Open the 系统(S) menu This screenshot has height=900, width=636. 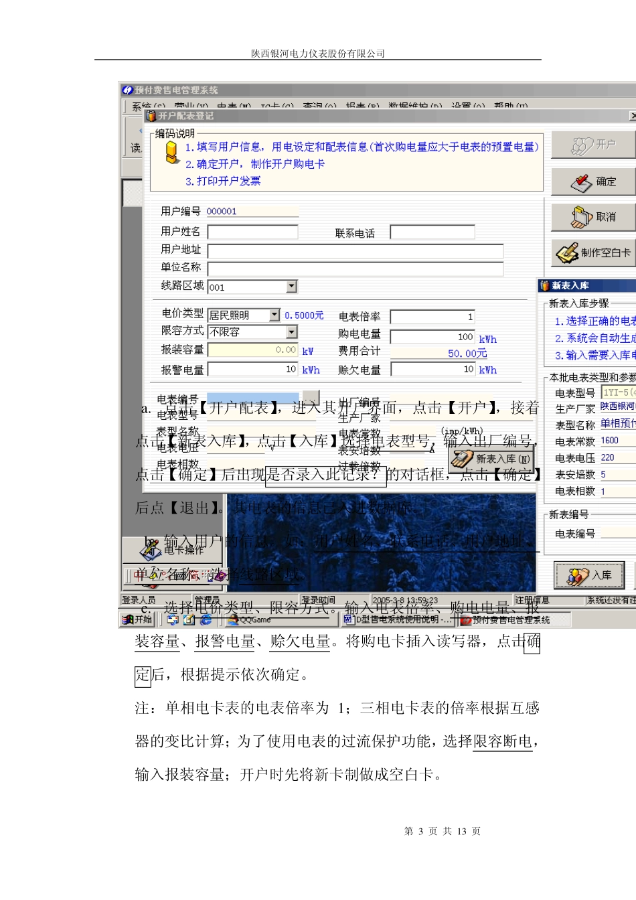pyautogui.click(x=149, y=106)
